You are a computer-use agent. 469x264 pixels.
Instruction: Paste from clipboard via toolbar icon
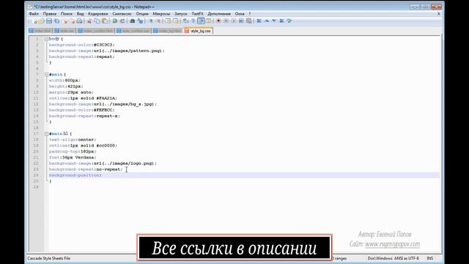coord(104,21)
